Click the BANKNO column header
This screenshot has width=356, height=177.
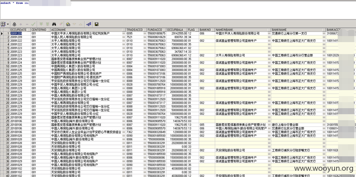[x=207, y=30]
